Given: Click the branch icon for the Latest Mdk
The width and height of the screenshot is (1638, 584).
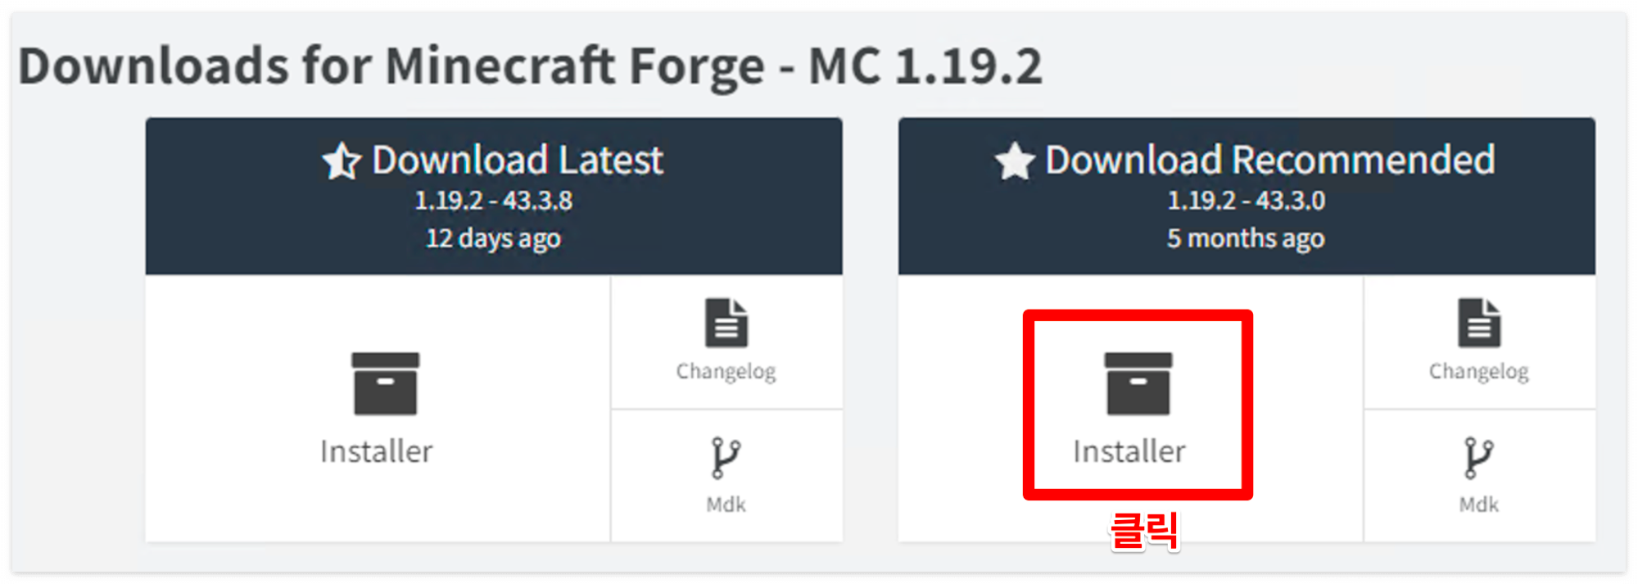Looking at the screenshot, I should click(726, 458).
